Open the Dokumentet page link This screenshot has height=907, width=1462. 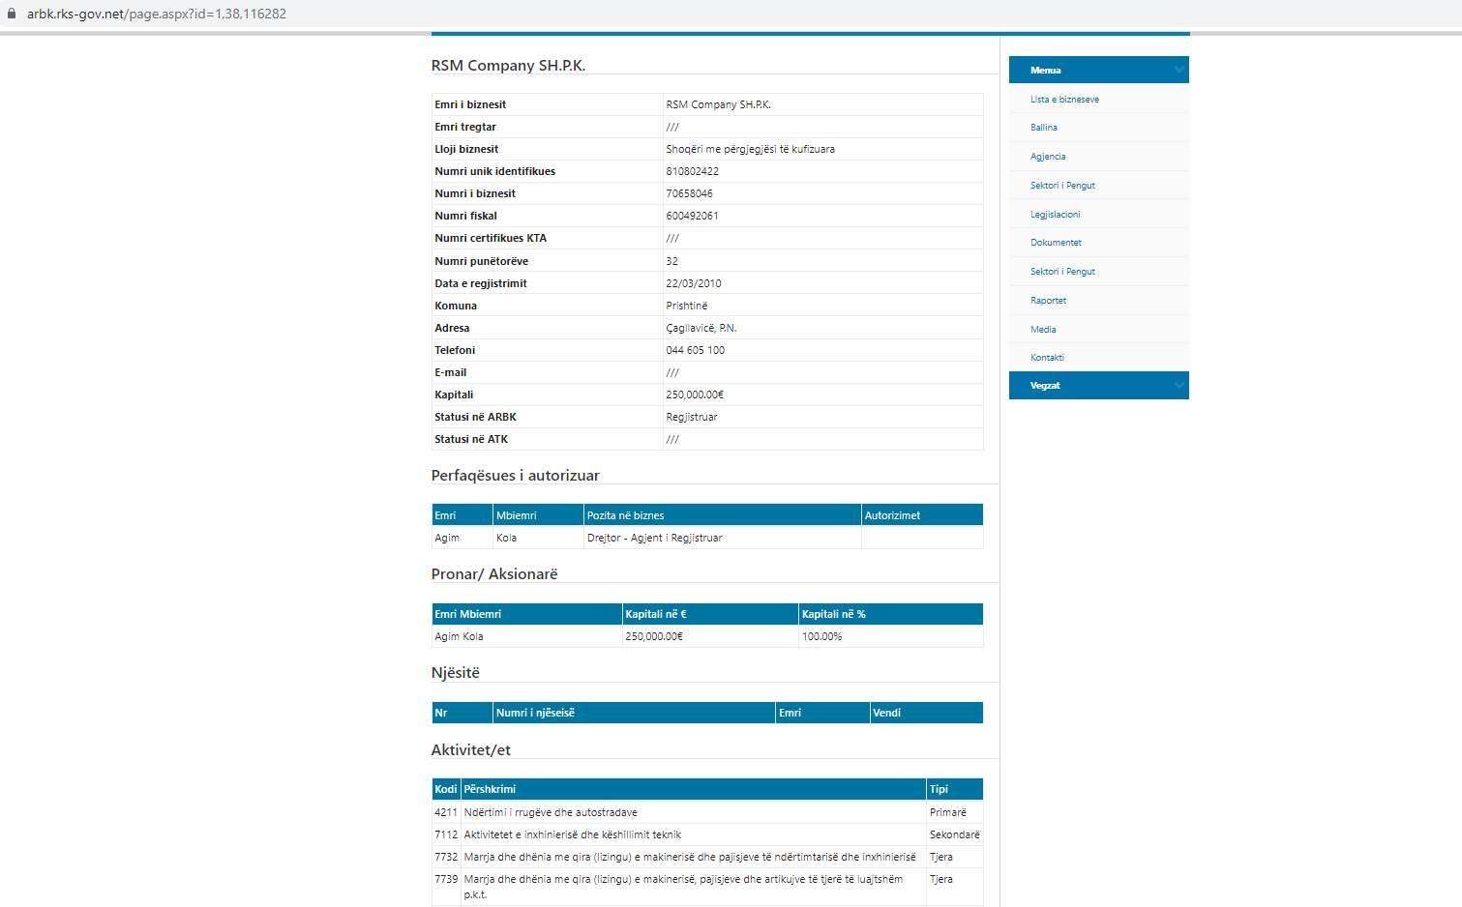pyautogui.click(x=1056, y=243)
